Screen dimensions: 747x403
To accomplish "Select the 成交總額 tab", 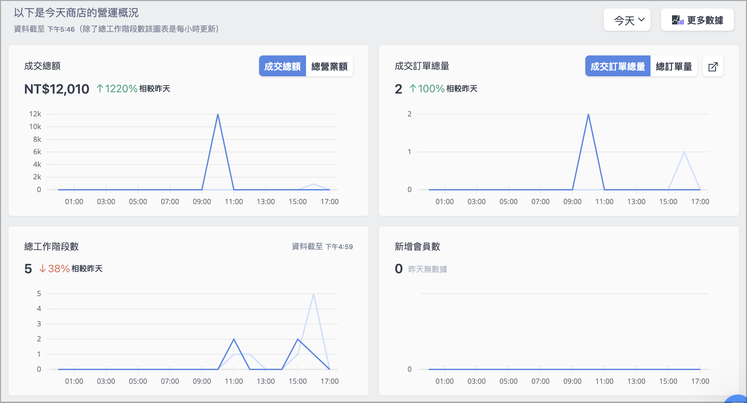I will 282,66.
